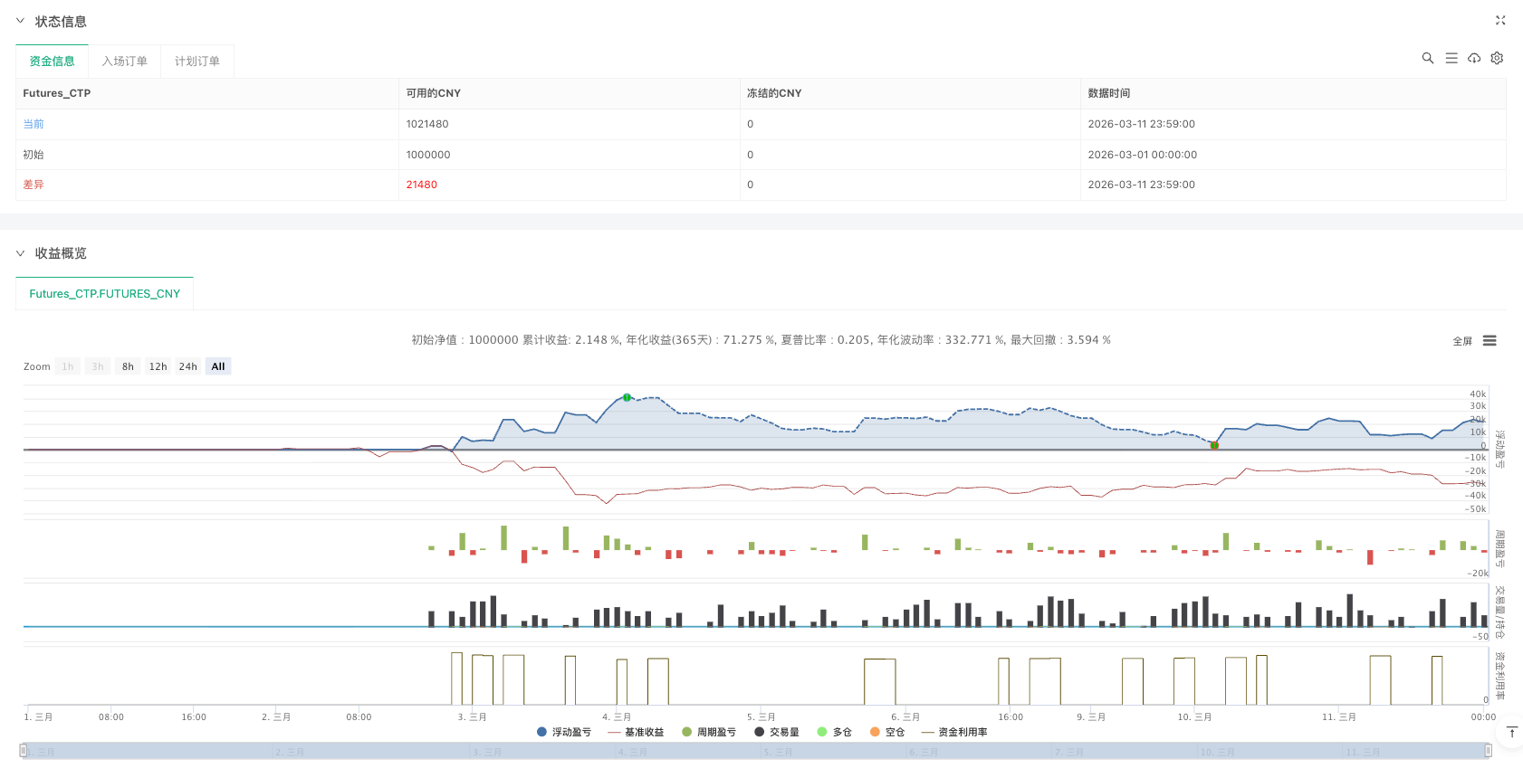Collapse the 收益概览 section
Viewport: 1523px width, 778px height.
(20, 253)
